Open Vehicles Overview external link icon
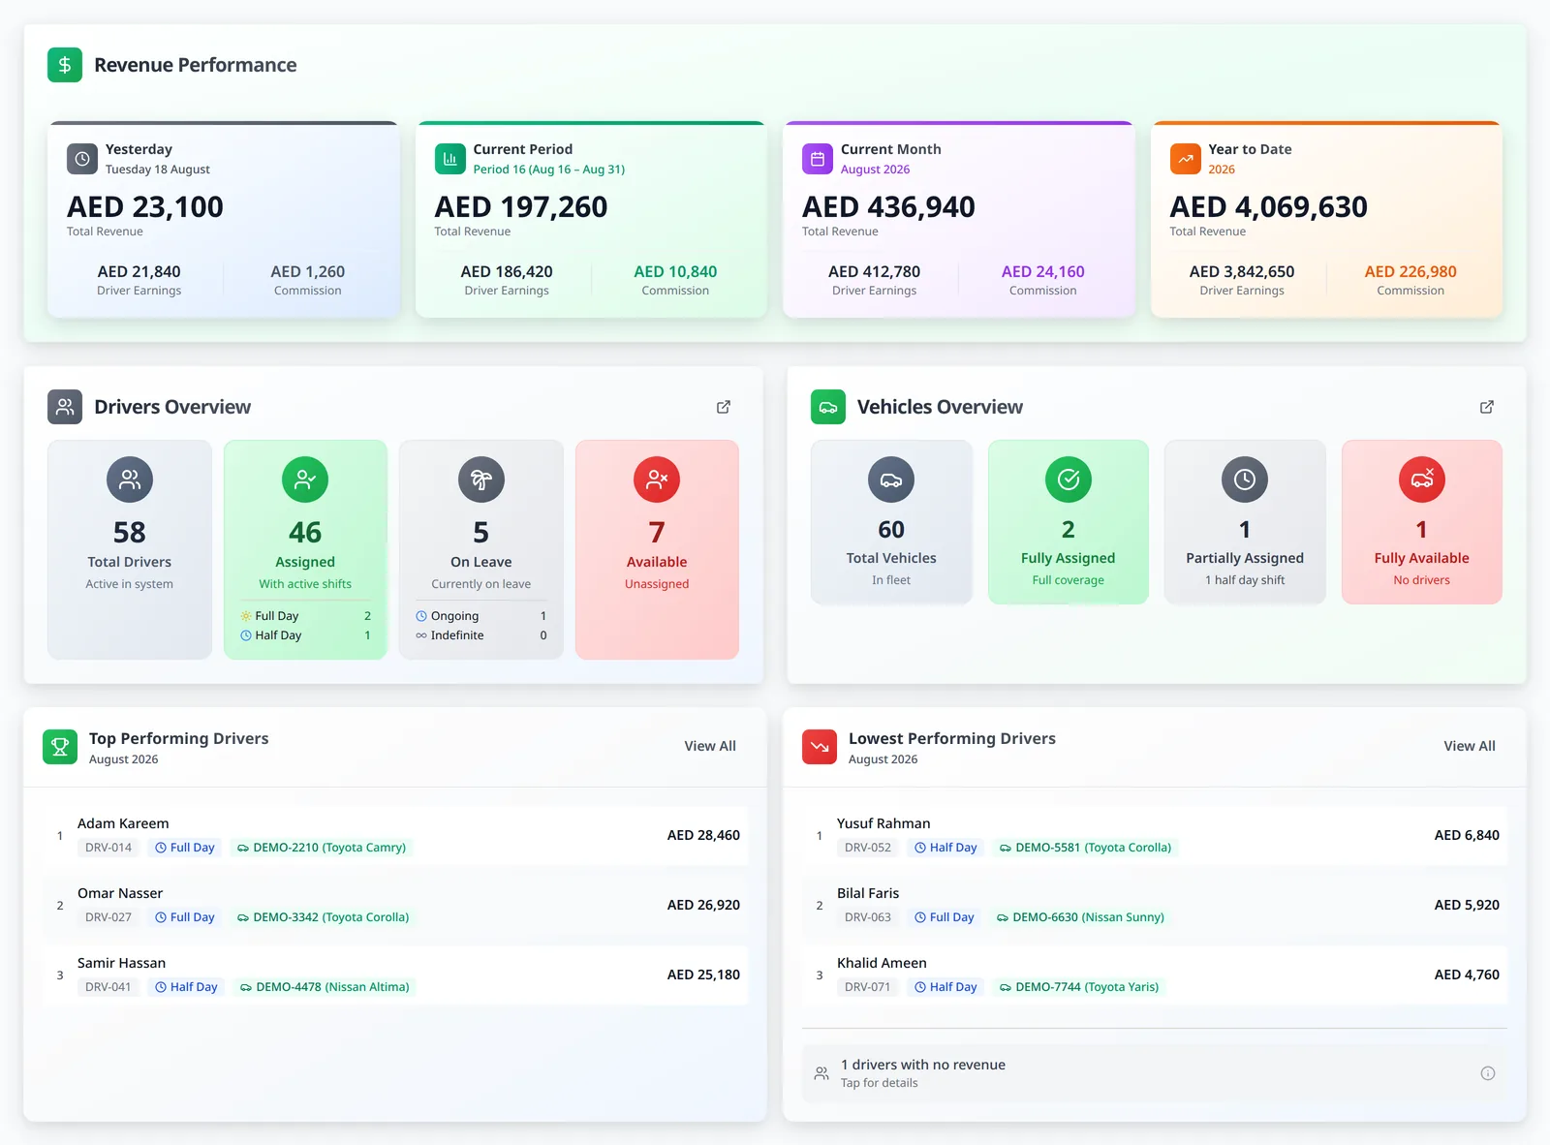The height and width of the screenshot is (1145, 1550). click(1487, 407)
